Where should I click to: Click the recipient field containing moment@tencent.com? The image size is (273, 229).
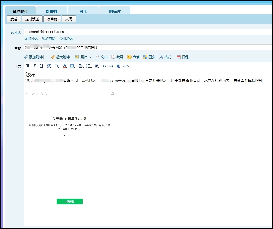pos(85,31)
